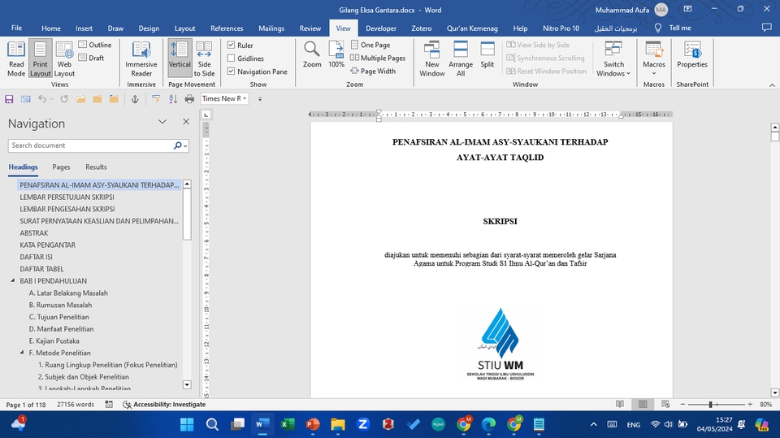Go to the DAFTAR ISI heading
This screenshot has height=438, width=780.
[x=36, y=257]
